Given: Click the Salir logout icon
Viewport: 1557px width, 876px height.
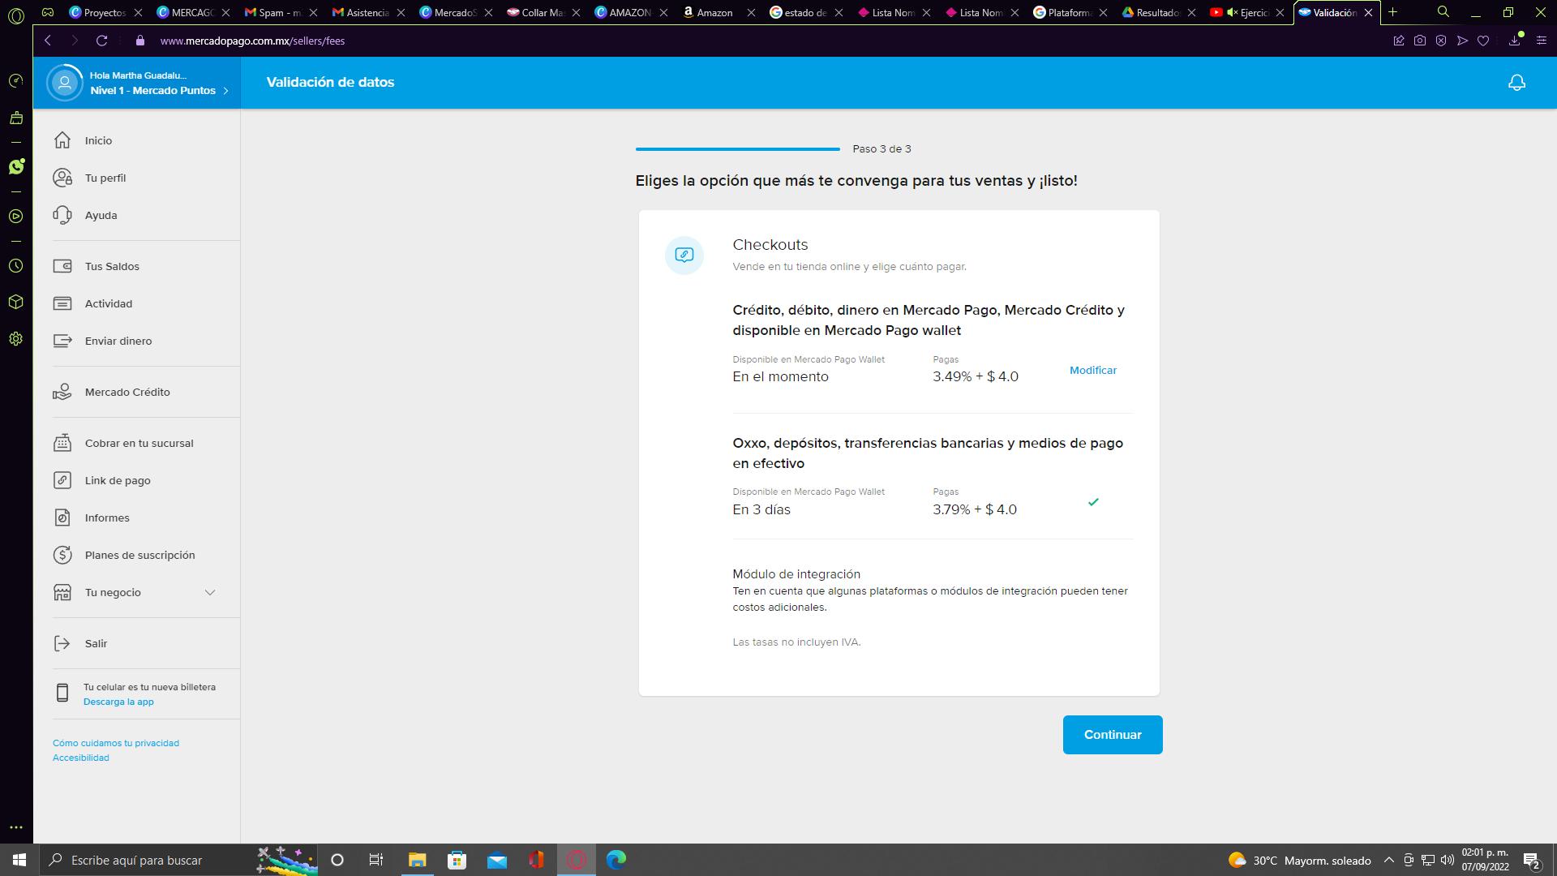Looking at the screenshot, I should pyautogui.click(x=62, y=643).
